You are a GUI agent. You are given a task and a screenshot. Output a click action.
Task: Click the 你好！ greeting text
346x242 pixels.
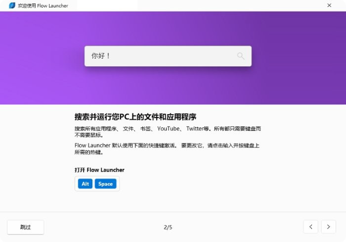(x=100, y=56)
